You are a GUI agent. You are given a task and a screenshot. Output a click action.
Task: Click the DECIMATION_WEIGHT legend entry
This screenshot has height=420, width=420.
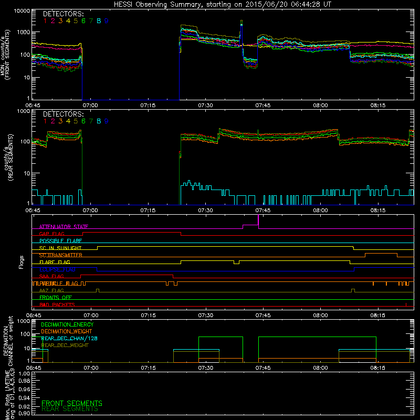67,332
